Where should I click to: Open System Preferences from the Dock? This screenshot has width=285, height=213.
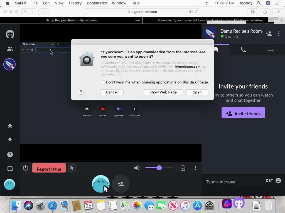coord(209,206)
